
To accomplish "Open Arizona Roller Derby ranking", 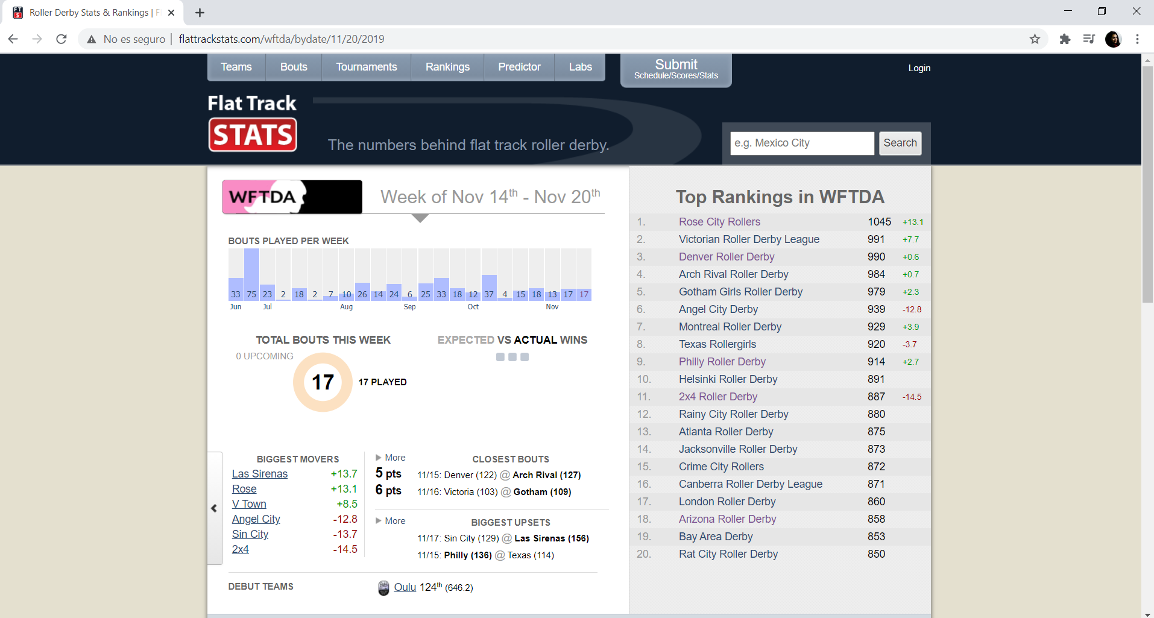I will point(728,519).
